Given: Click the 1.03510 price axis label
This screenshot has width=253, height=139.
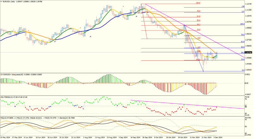Looking at the screenshot, I should click(x=248, y=70).
